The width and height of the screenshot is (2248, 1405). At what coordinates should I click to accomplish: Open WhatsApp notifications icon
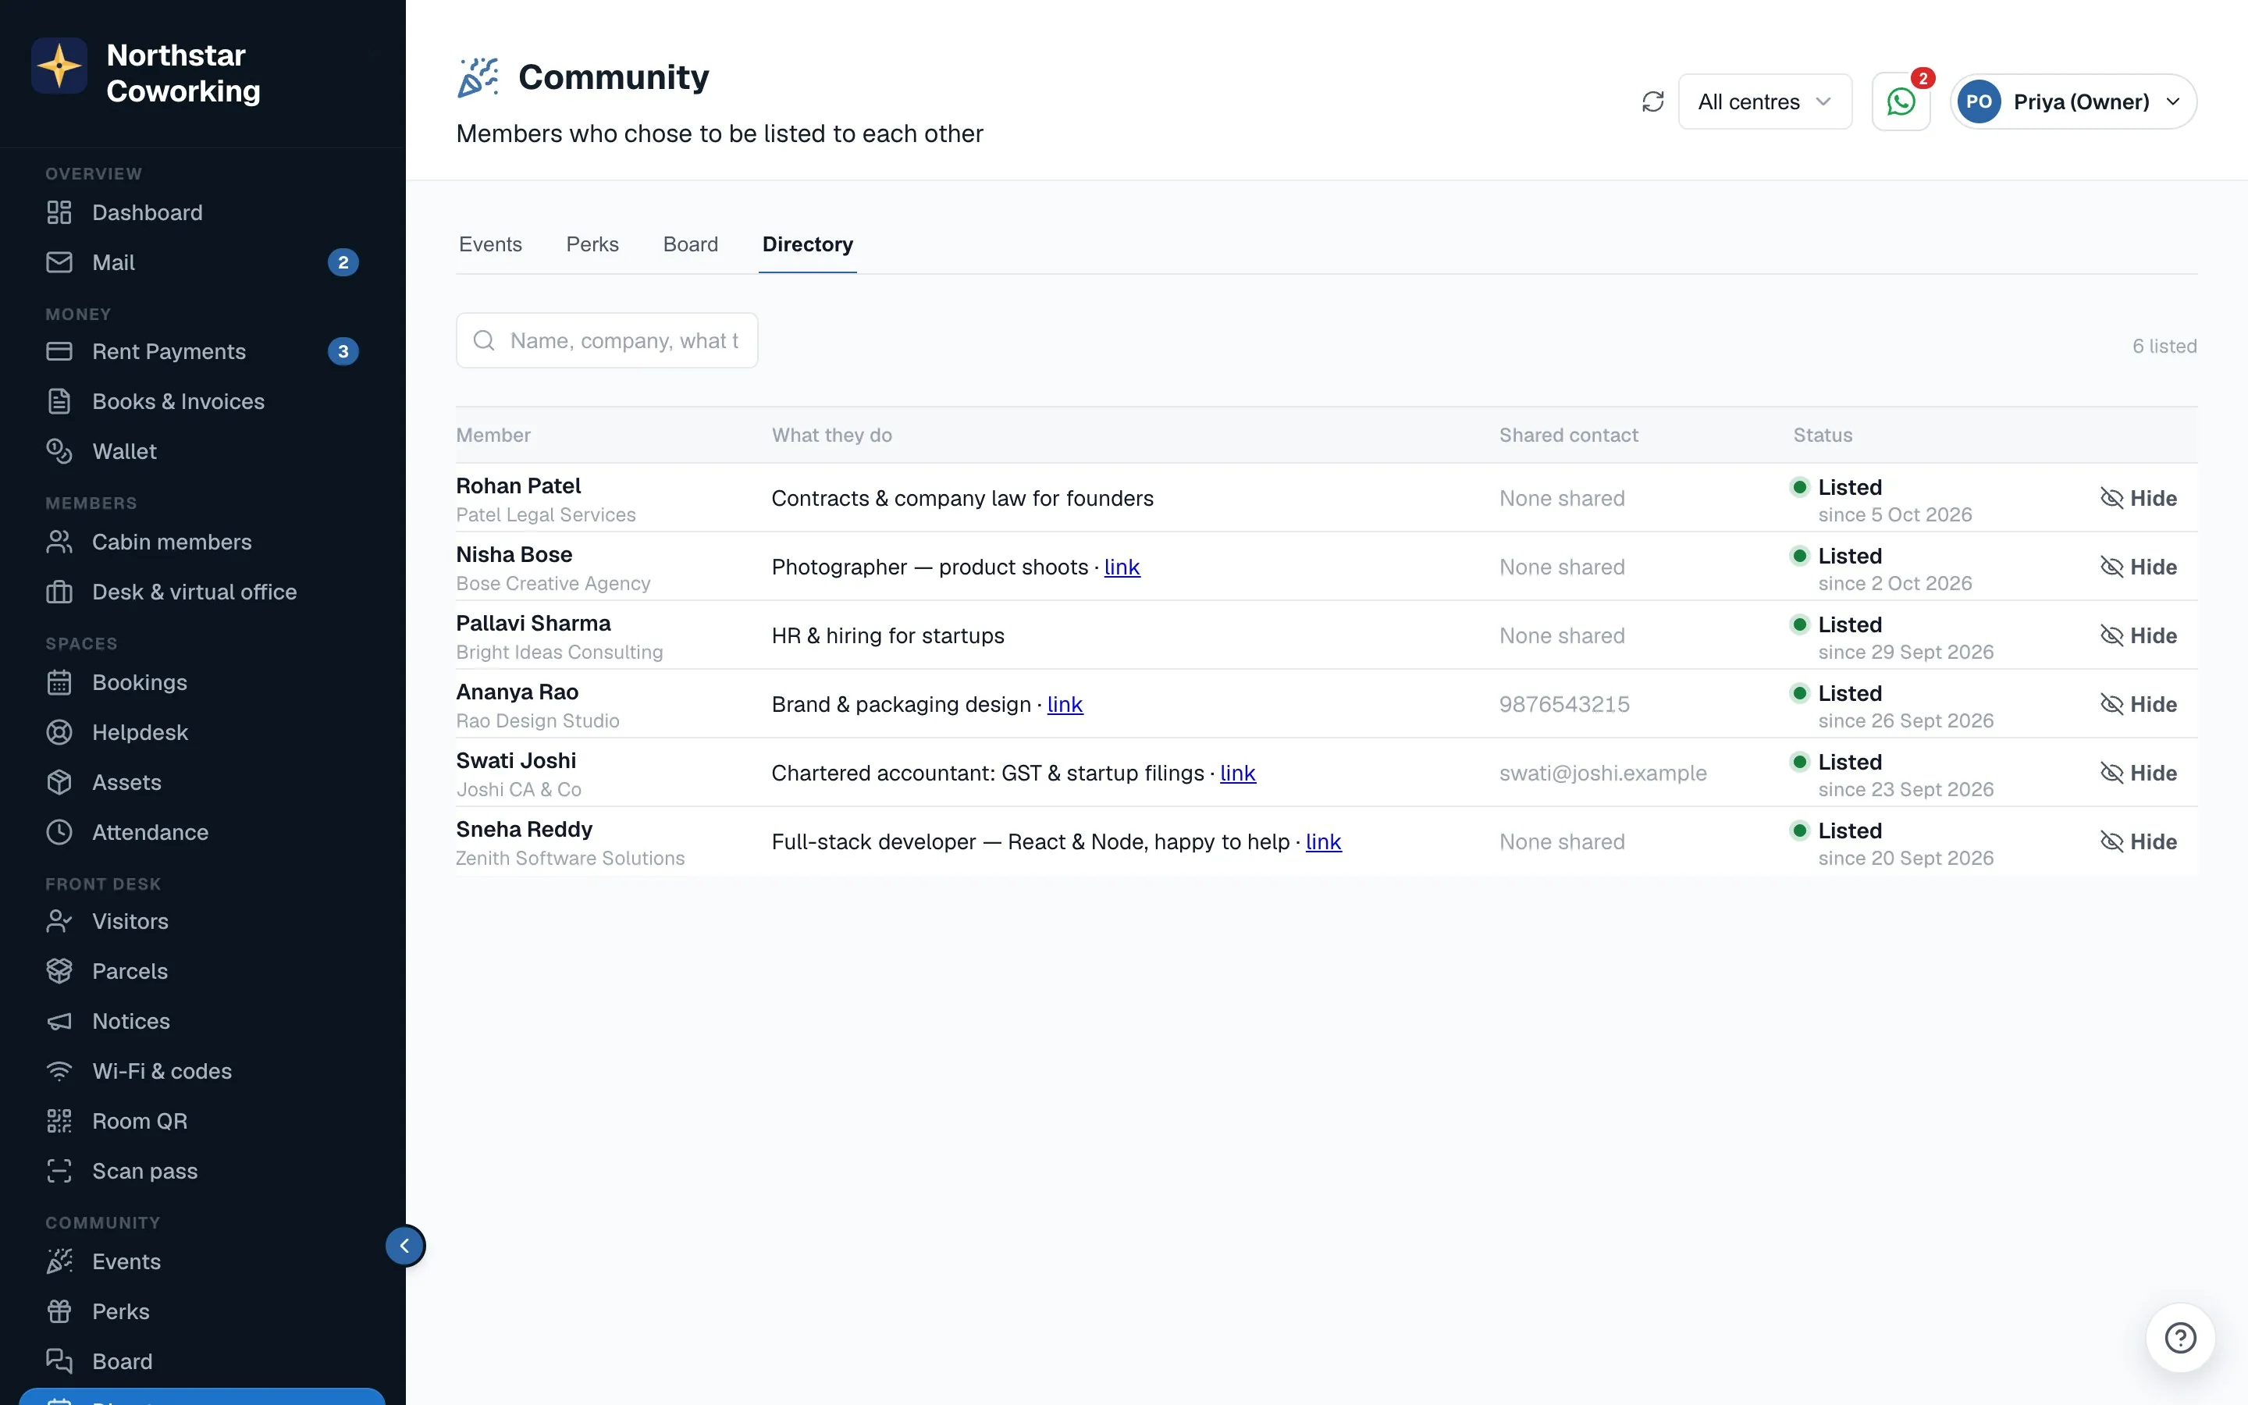click(x=1901, y=102)
